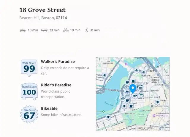Viewport: 190px width, 137px height.
Task: Click the car commute icon
Action: pyautogui.click(x=23, y=30)
